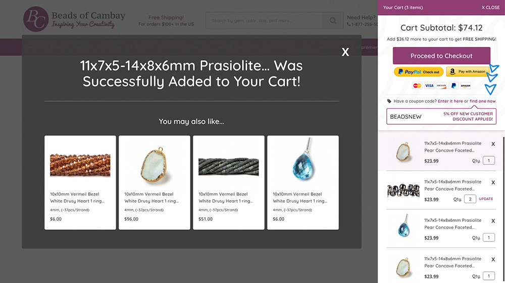
Task: Choose the Pay with Amazon button
Action: (x=468, y=72)
